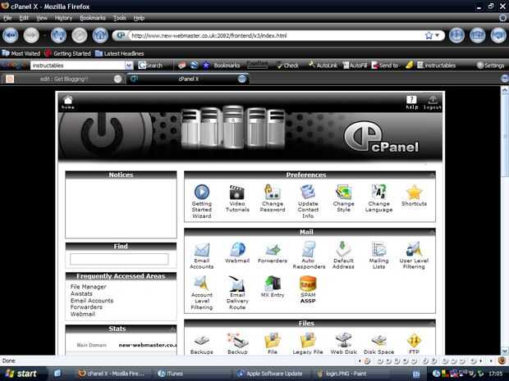Open SPAM ASSP
509x381 pixels.
click(308, 283)
